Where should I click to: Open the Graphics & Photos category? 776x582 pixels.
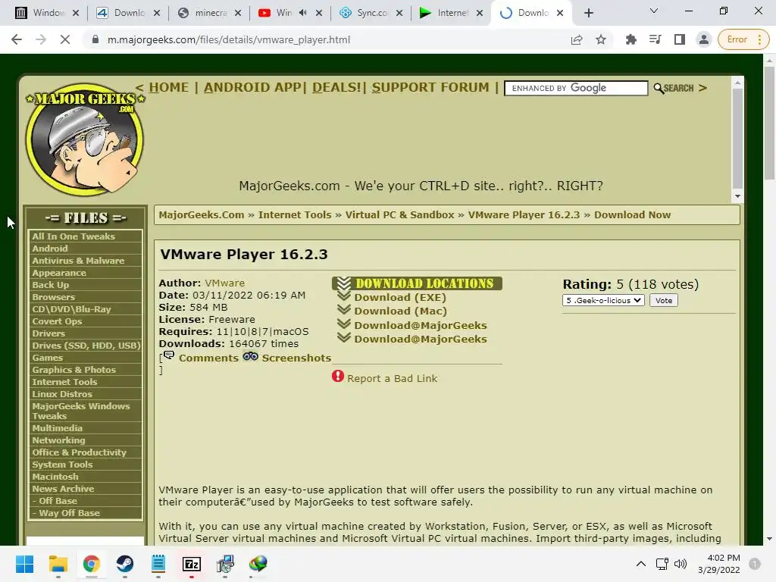(74, 370)
